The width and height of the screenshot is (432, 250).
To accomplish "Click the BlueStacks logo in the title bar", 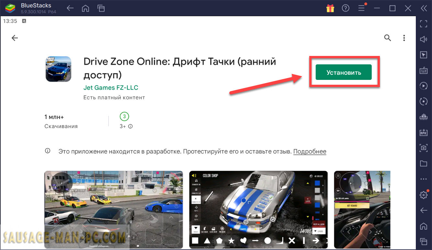I will (10, 8).
